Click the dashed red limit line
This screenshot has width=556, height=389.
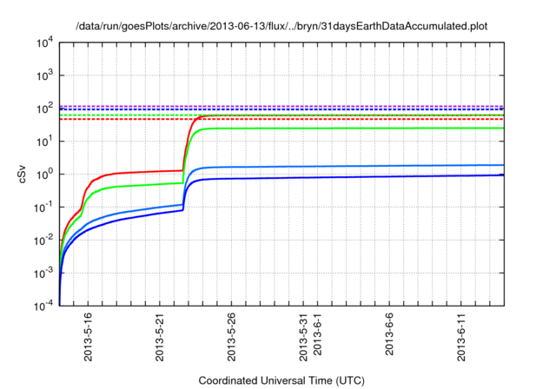tap(281, 119)
